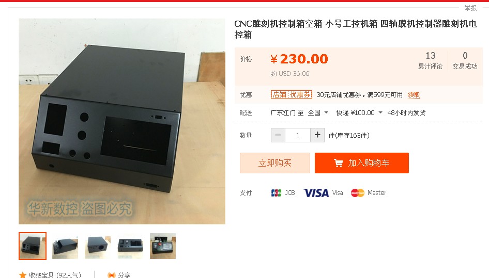Open the 快递 ¥100.00 shipping dropdown
Screen dimensions: 489x278
click(x=380, y=112)
